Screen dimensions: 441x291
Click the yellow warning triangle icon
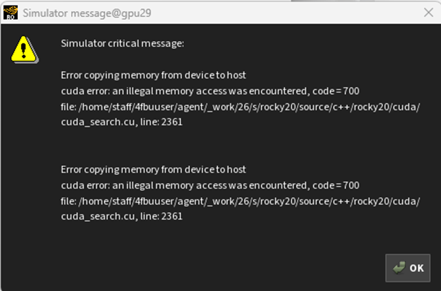[25, 49]
